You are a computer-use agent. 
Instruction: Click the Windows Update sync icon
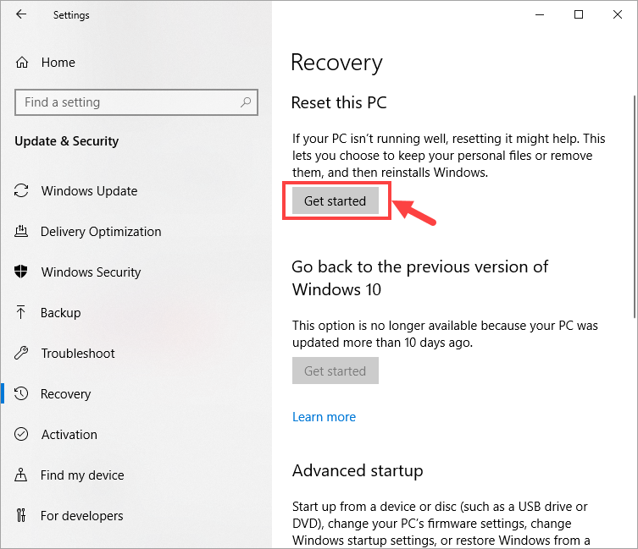(x=21, y=190)
